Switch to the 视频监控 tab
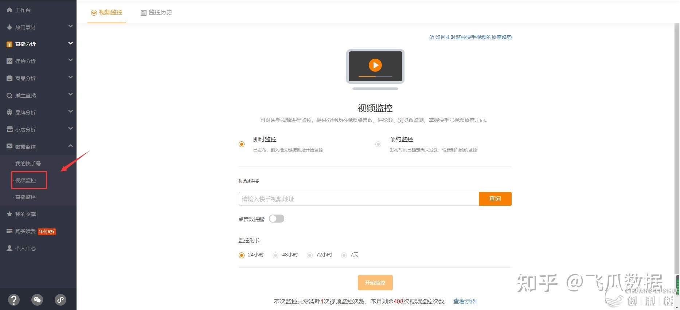Image resolution: width=680 pixels, height=310 pixels. pos(107,12)
